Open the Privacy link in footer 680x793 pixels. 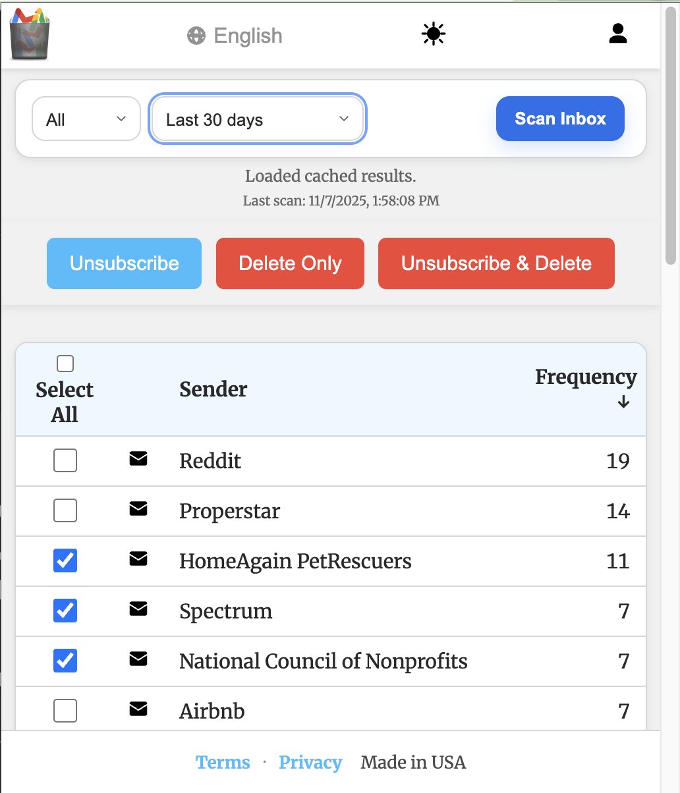310,763
